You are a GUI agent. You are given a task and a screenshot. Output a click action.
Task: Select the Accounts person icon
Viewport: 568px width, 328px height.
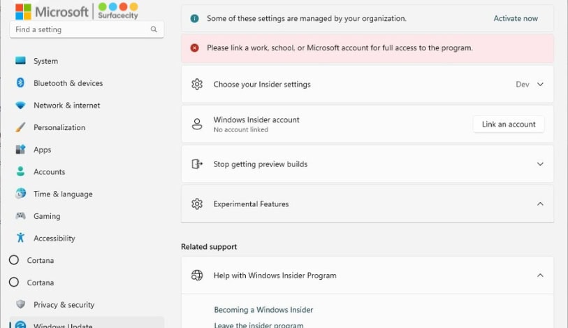click(20, 171)
